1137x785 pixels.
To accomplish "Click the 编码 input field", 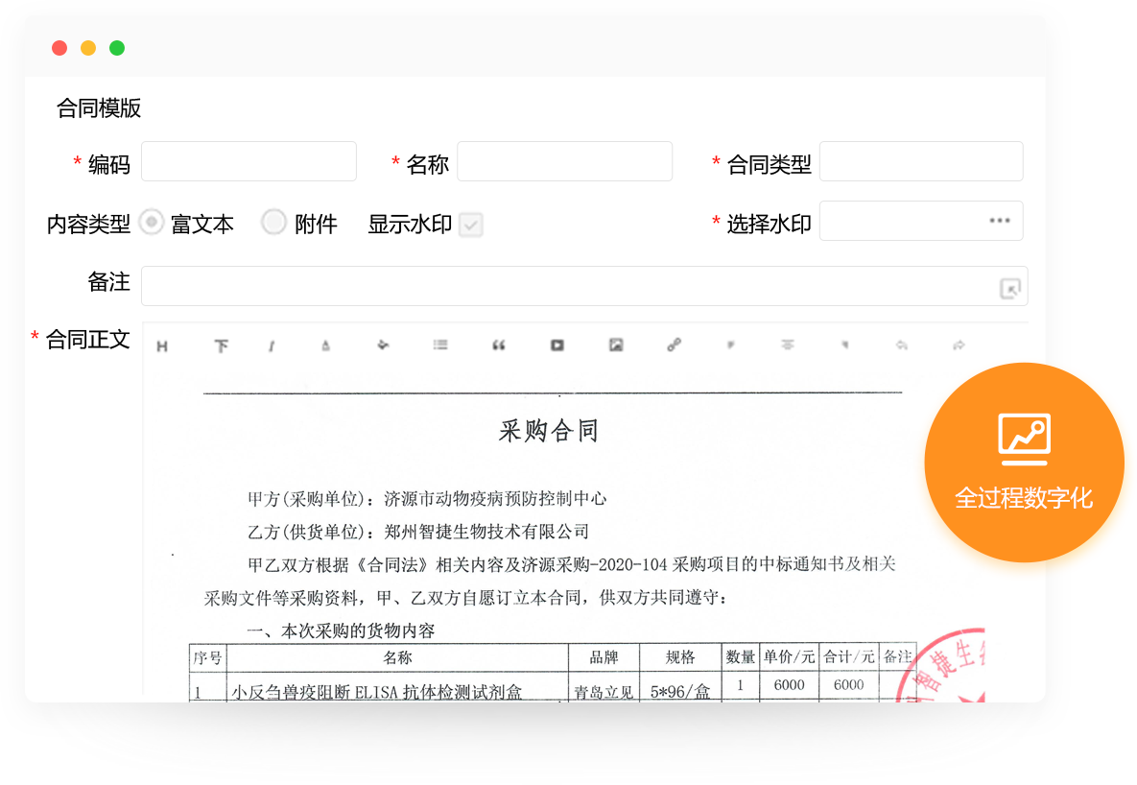I will coord(249,162).
